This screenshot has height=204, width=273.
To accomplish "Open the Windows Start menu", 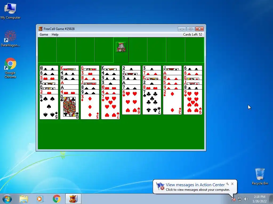I will 7,199.
